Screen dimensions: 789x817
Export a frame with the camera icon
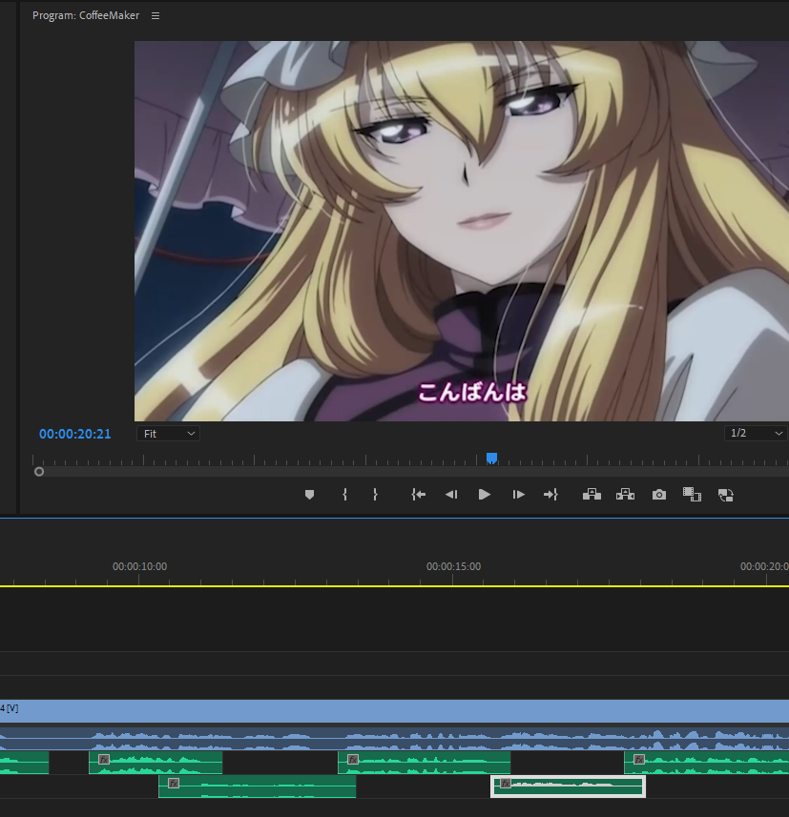coord(659,495)
